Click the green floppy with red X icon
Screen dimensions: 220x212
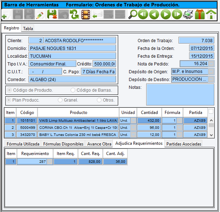click(x=52, y=14)
